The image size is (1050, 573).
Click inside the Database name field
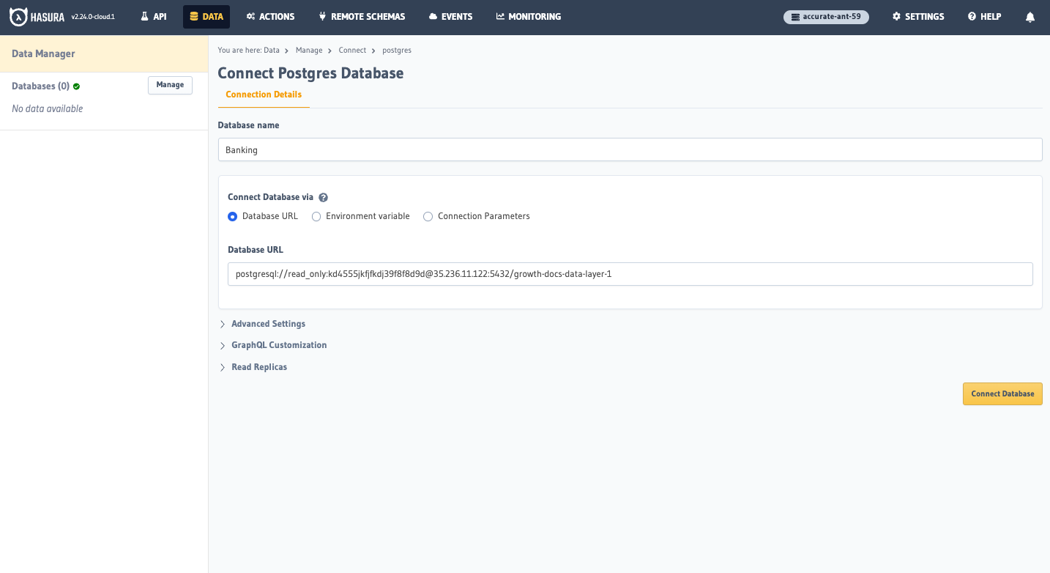(x=630, y=149)
